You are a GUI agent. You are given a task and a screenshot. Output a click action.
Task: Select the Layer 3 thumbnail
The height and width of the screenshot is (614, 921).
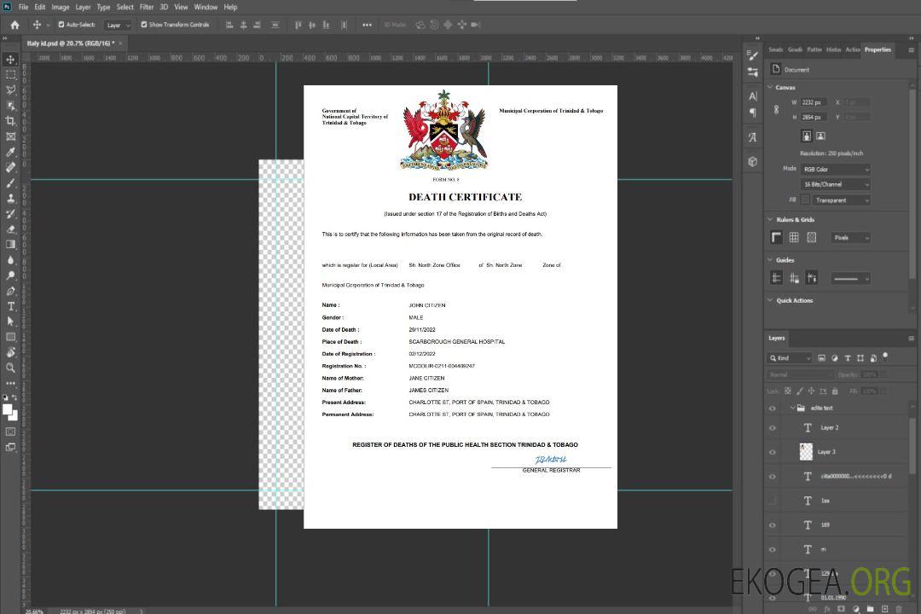[x=806, y=451]
